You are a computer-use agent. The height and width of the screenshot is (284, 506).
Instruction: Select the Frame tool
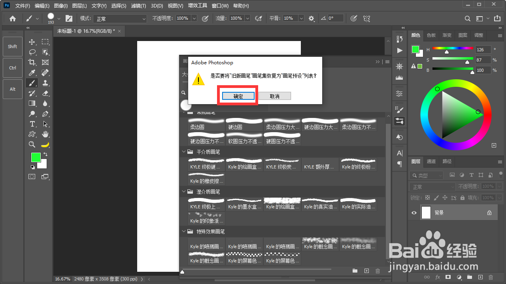(45, 62)
